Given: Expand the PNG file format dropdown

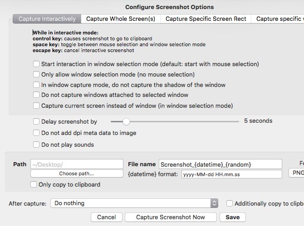Looking at the screenshot, I should [296, 173].
